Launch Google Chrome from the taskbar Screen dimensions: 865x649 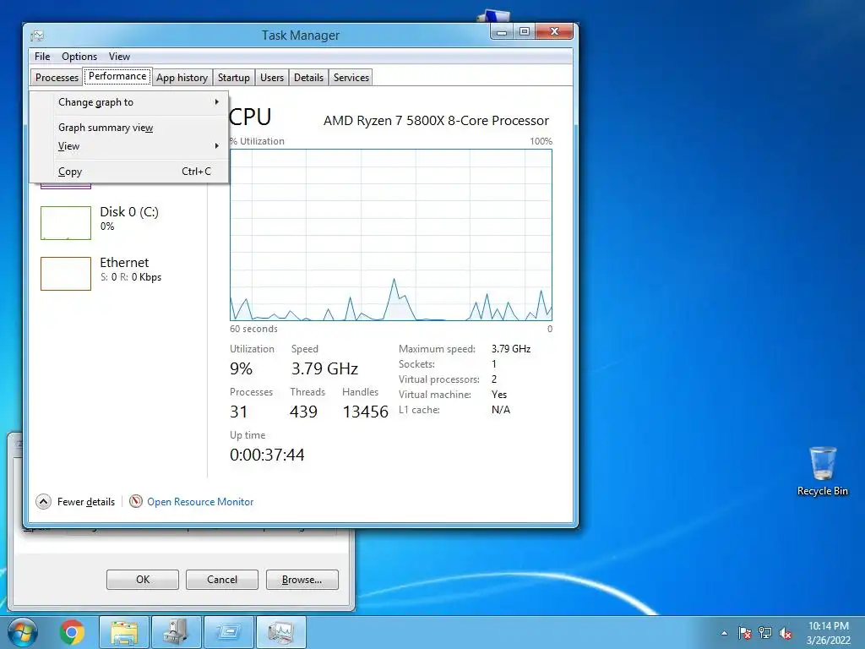[72, 632]
